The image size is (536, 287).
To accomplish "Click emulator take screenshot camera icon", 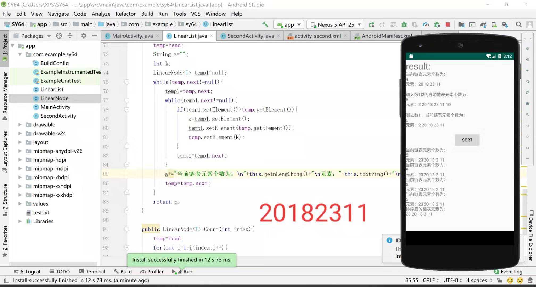I will pyautogui.click(x=527, y=103).
